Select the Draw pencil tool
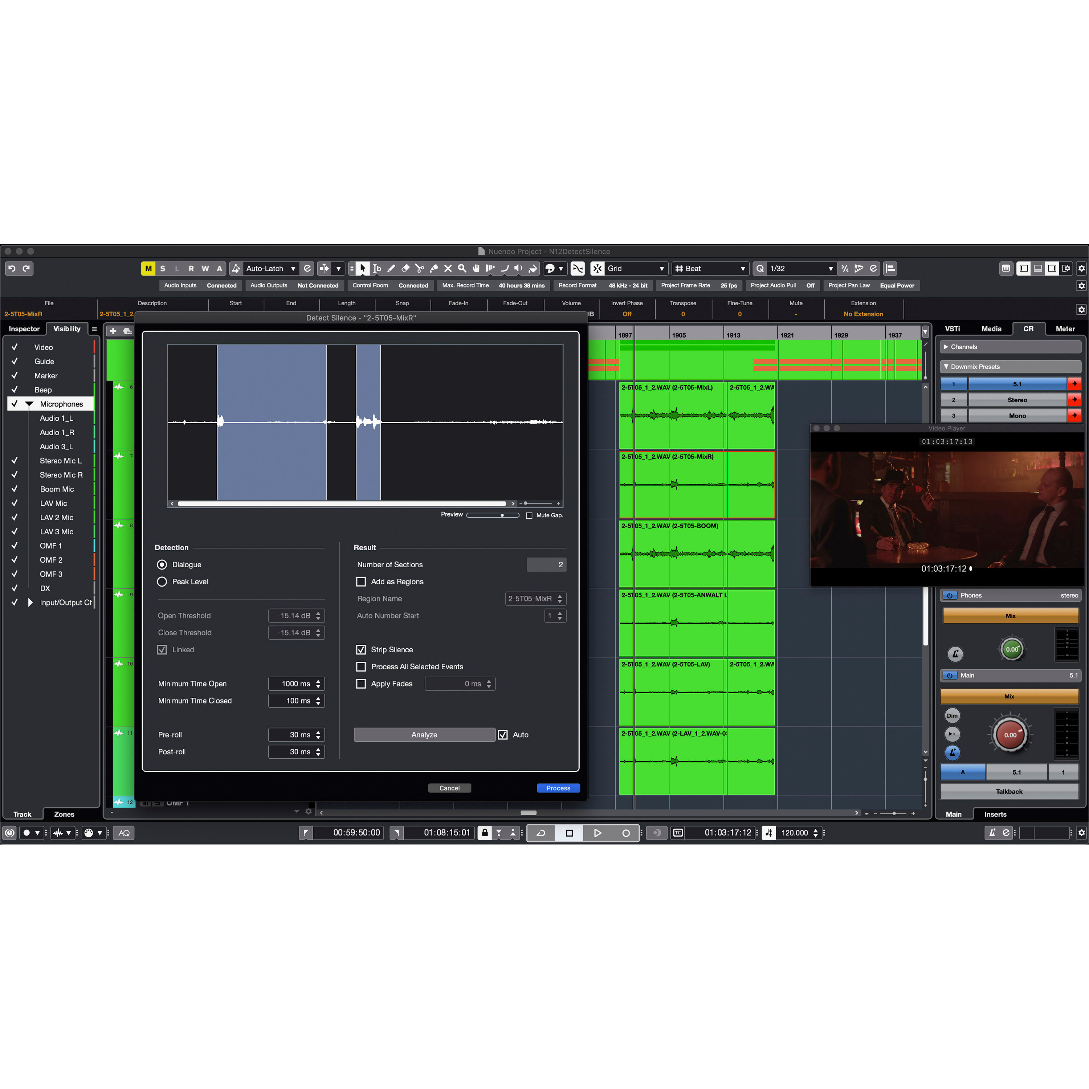1089x1089 pixels. (391, 268)
